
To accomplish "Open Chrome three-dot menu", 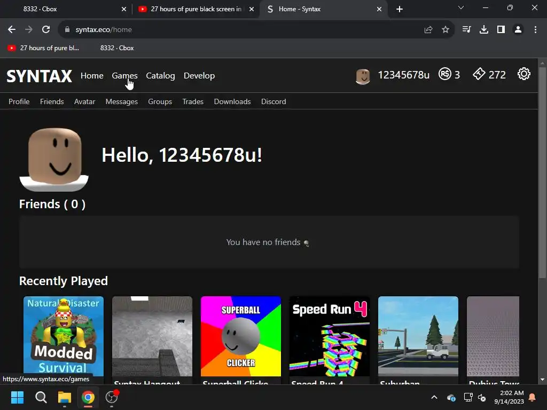I will 535,30.
